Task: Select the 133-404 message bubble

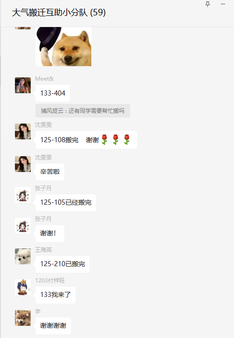Action: (53, 93)
